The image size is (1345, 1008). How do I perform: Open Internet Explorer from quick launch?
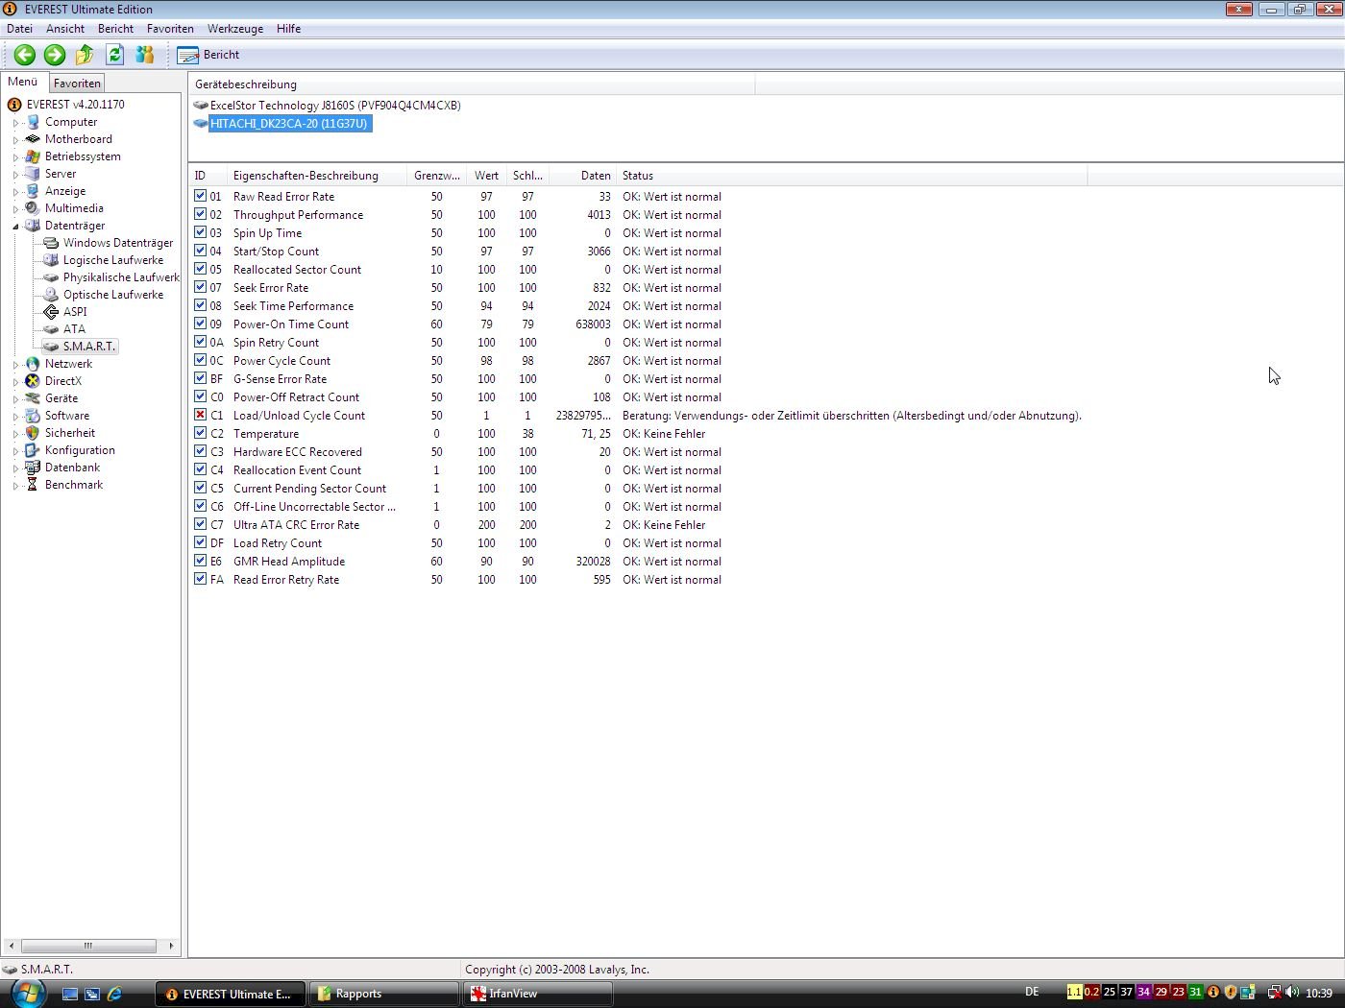114,994
